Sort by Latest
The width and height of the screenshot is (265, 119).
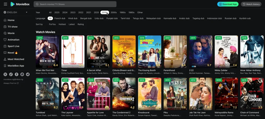point(72,24)
